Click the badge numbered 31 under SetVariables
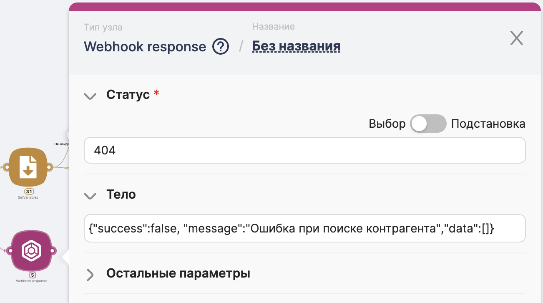This screenshot has height=303, width=543. [x=28, y=191]
